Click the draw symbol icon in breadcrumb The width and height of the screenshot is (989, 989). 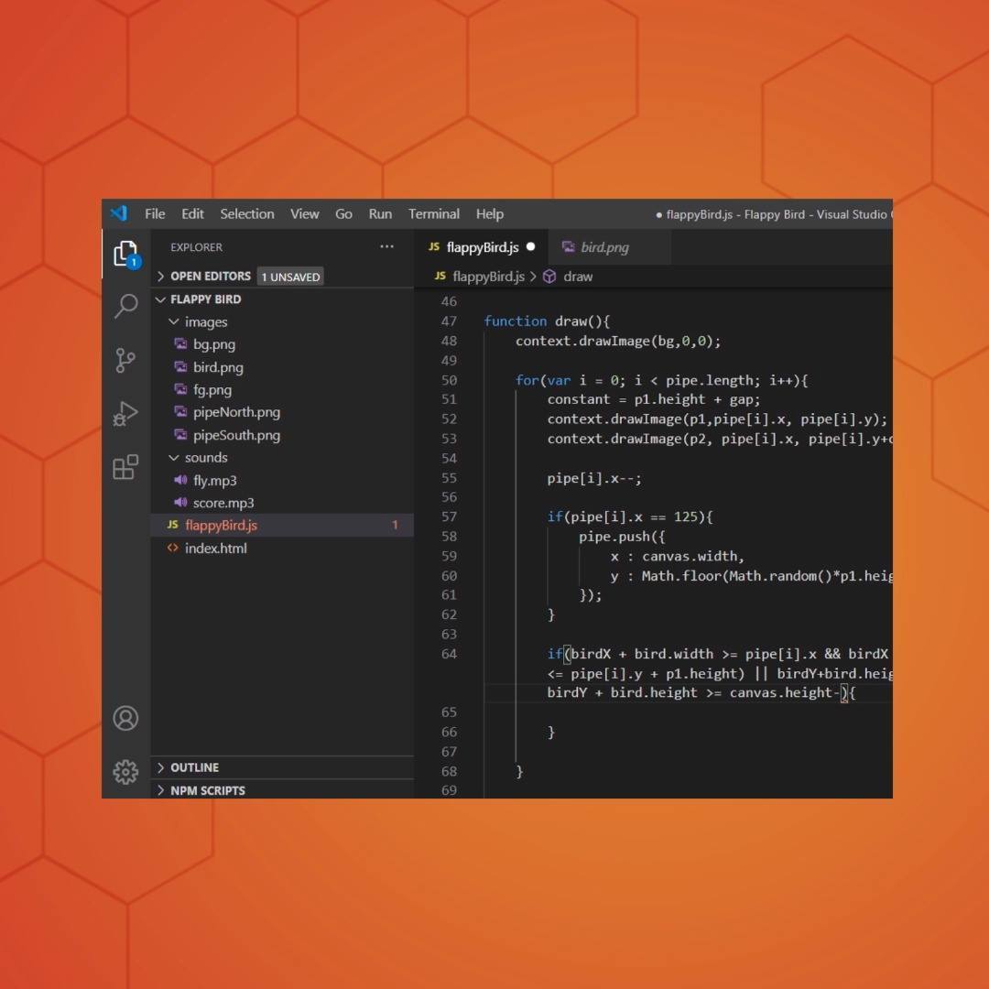(x=549, y=277)
